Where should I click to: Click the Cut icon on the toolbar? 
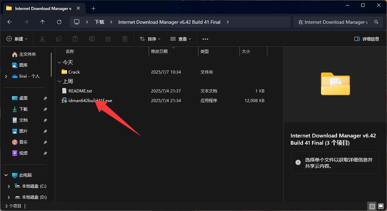tap(42, 38)
